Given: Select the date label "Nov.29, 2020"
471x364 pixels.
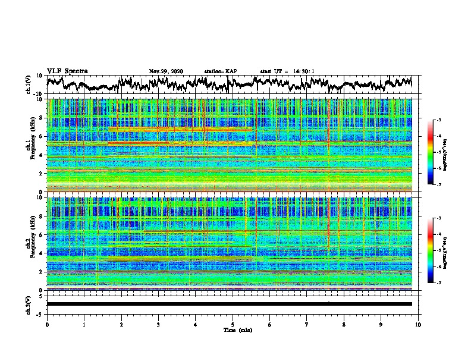Looking at the screenshot, I should point(166,71).
